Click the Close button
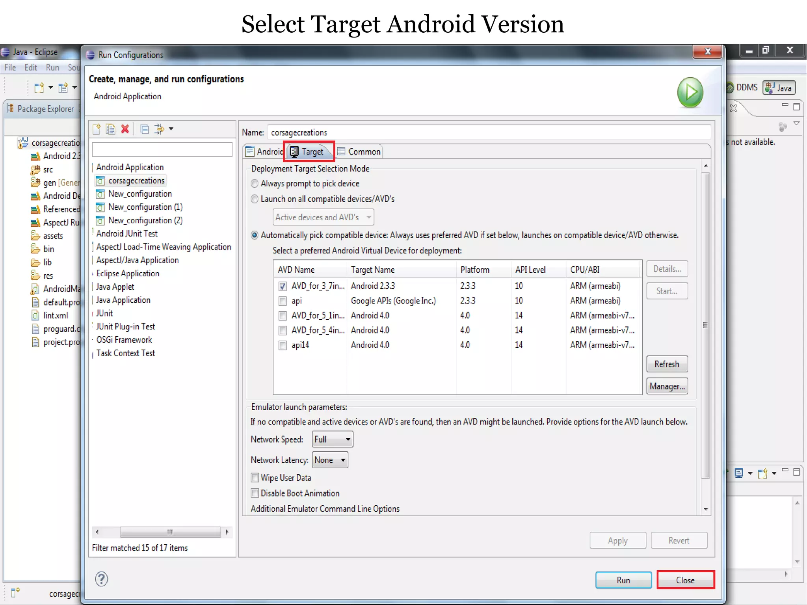 pyautogui.click(x=686, y=580)
